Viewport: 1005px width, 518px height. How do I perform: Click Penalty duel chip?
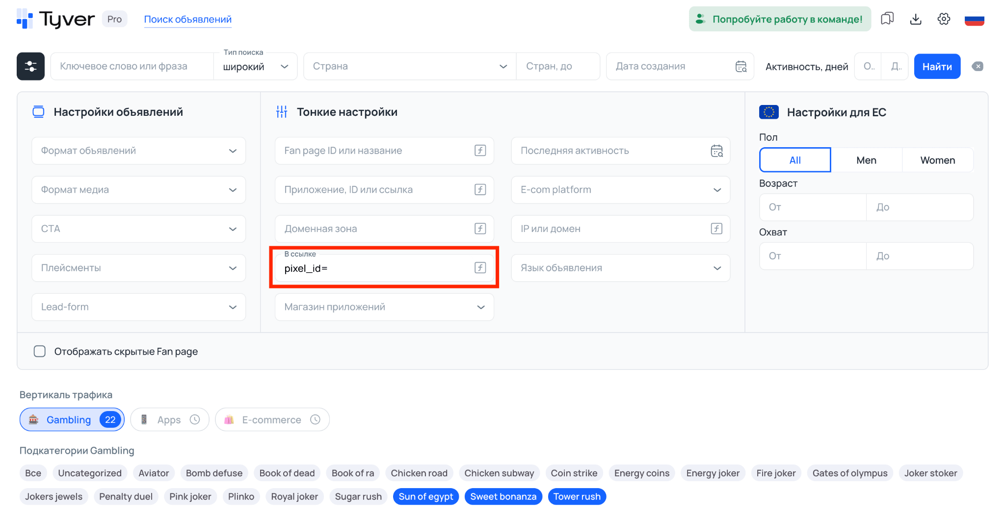point(126,496)
